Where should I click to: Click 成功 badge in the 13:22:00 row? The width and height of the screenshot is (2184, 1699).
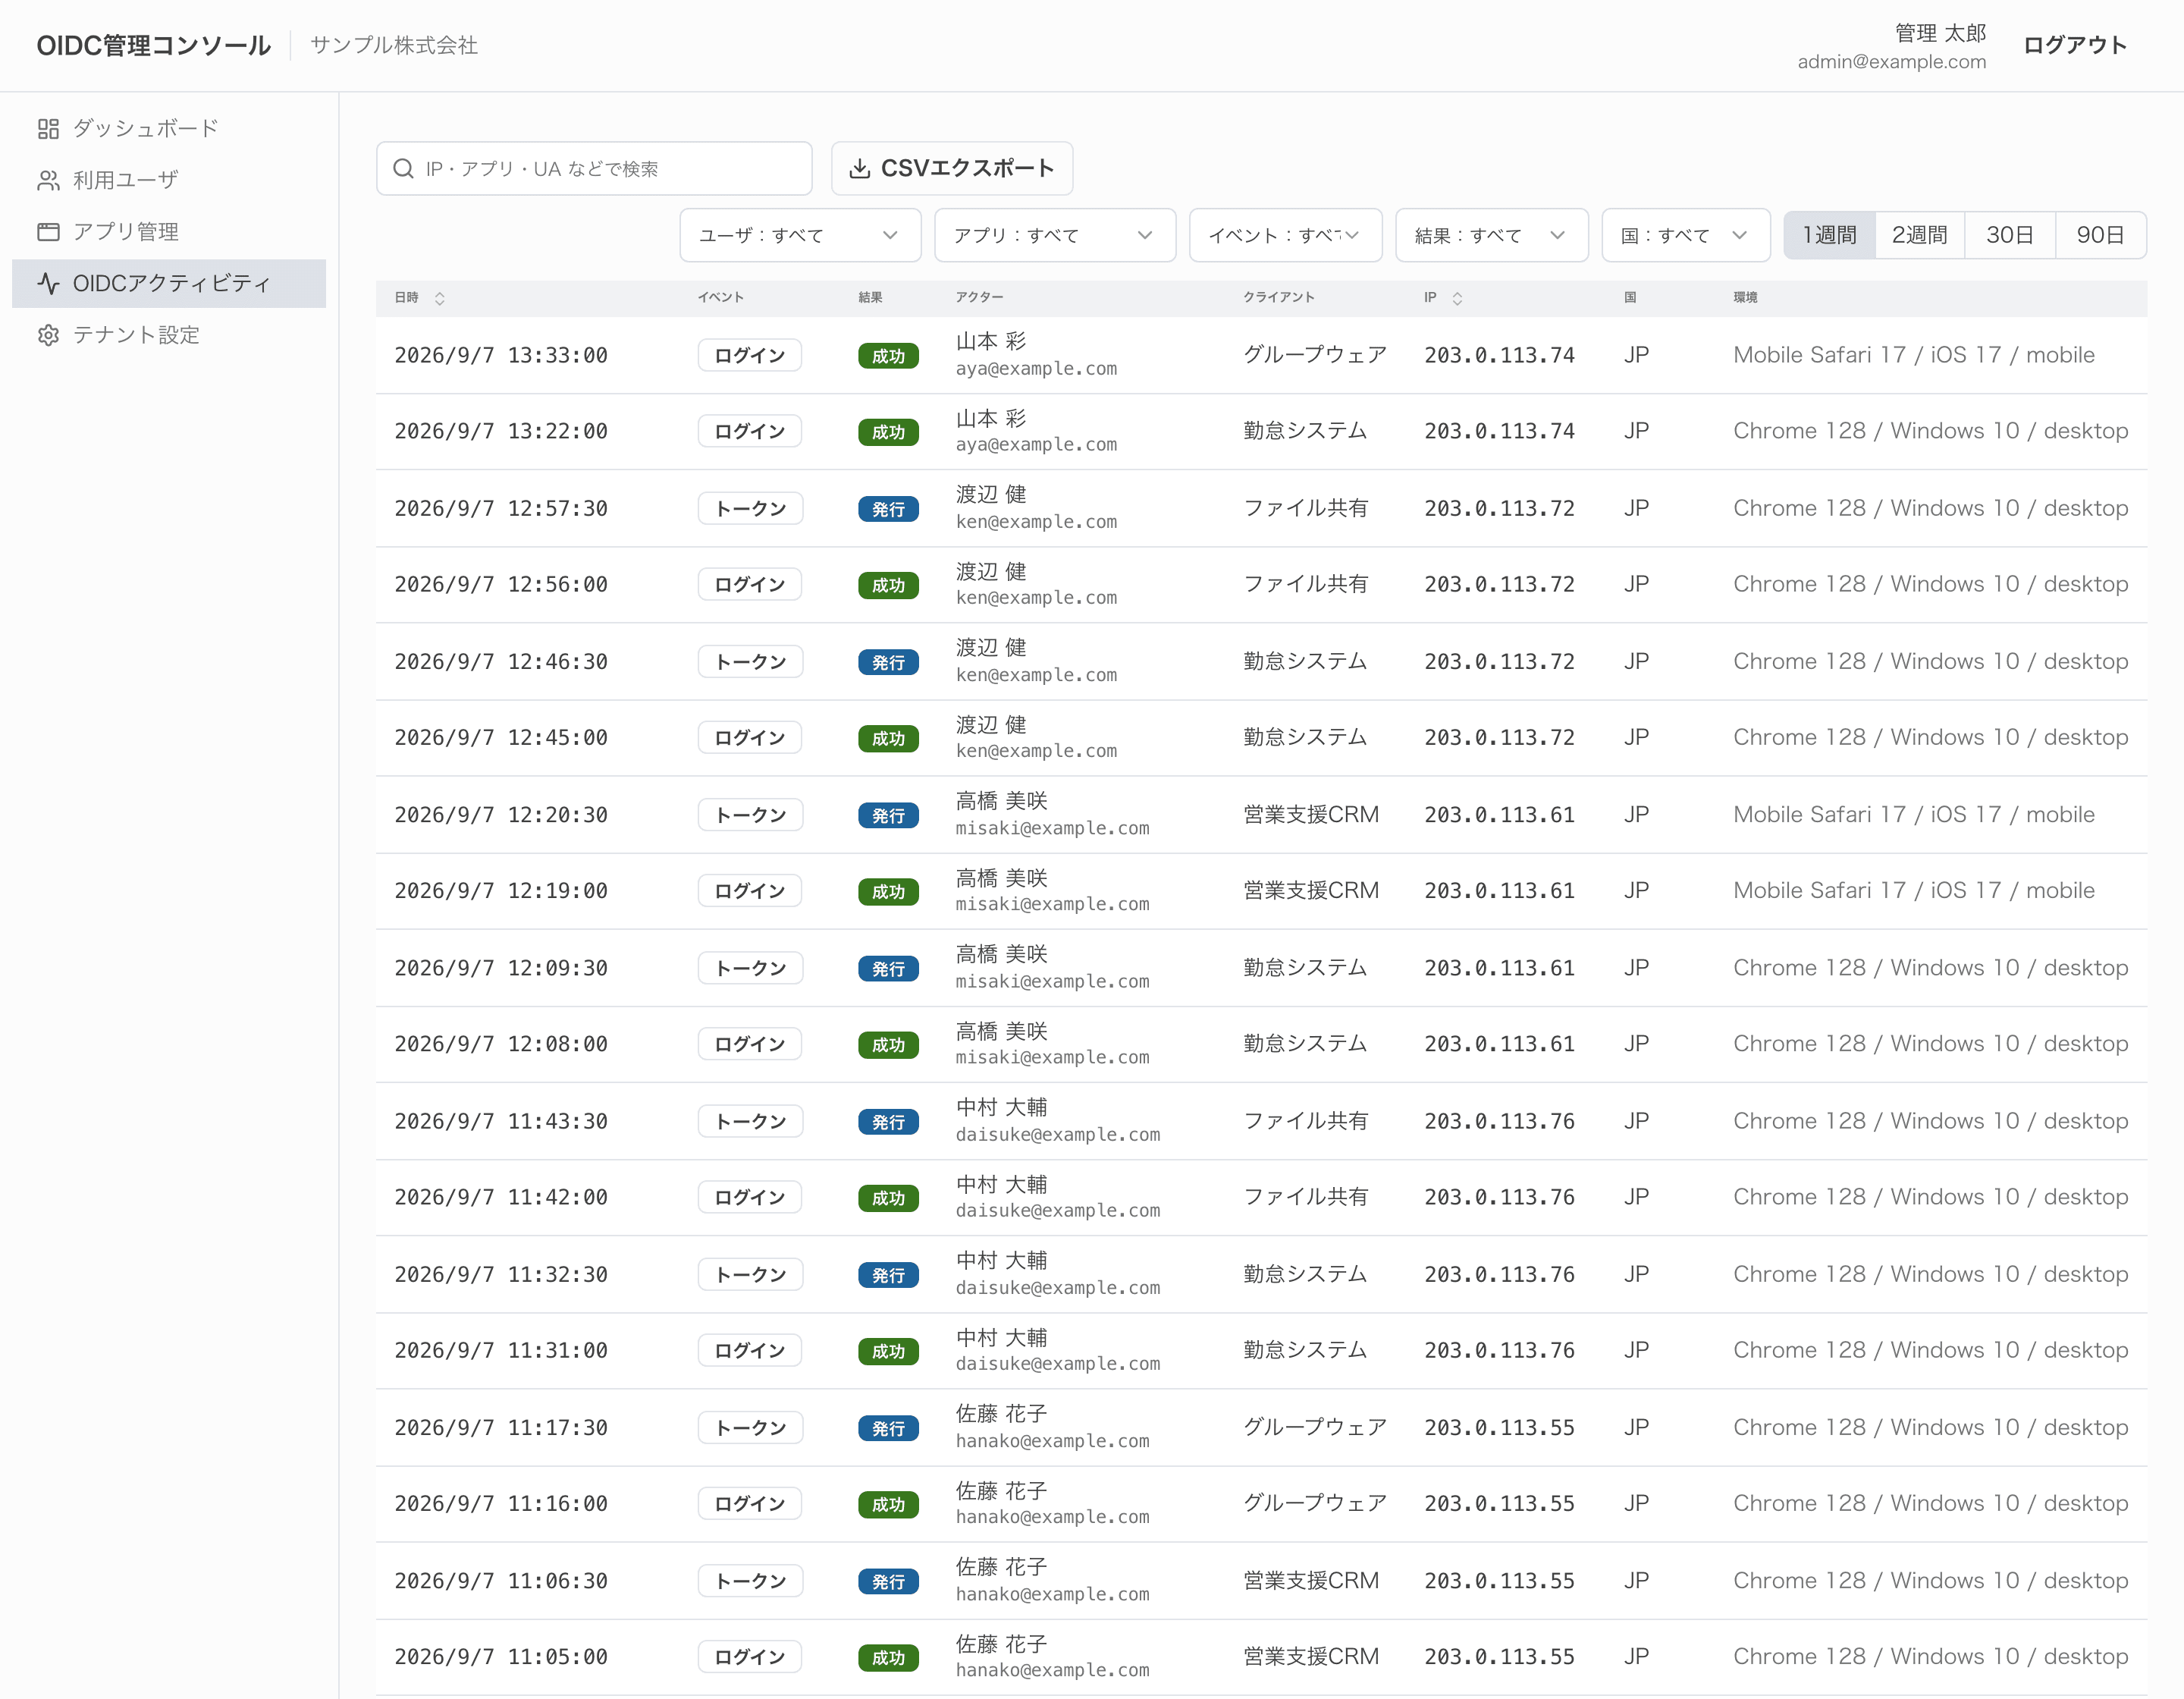pyautogui.click(x=888, y=432)
